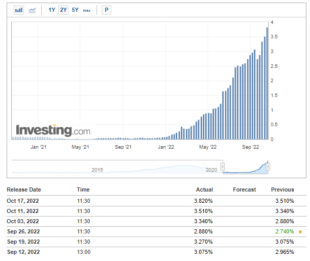This screenshot has width=310, height=261.
Task: Click the Previous column header
Action: tap(282, 189)
